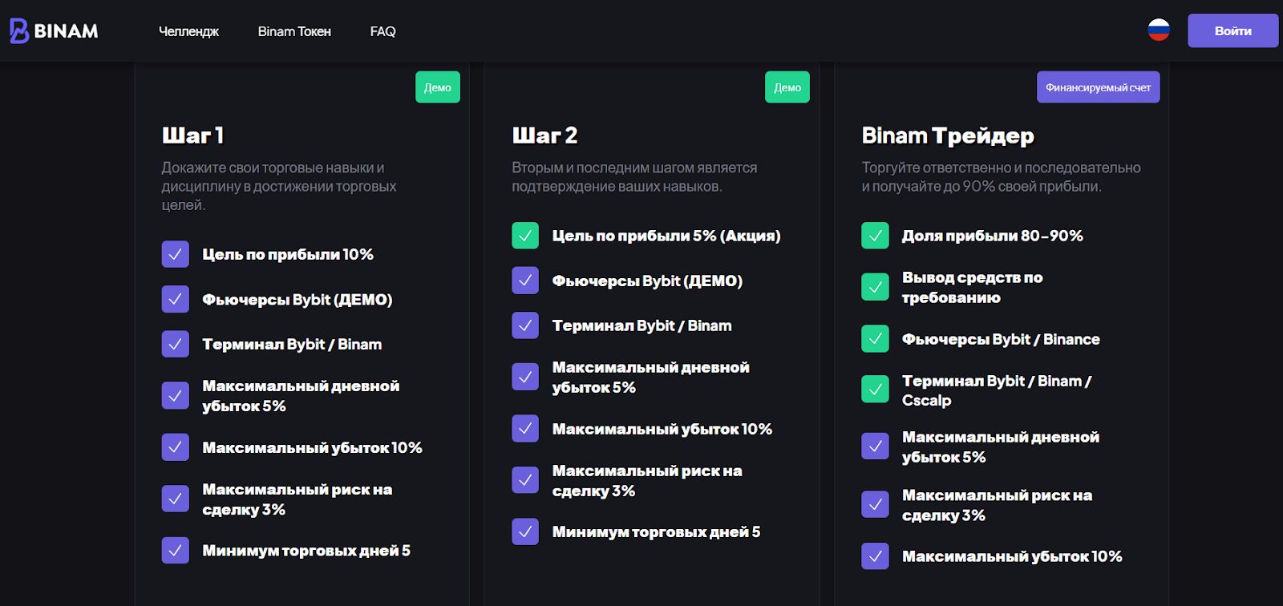Click check icon for Минимум торговых дней 5 in Шаг 1
The width and height of the screenshot is (1283, 606).
click(x=176, y=551)
